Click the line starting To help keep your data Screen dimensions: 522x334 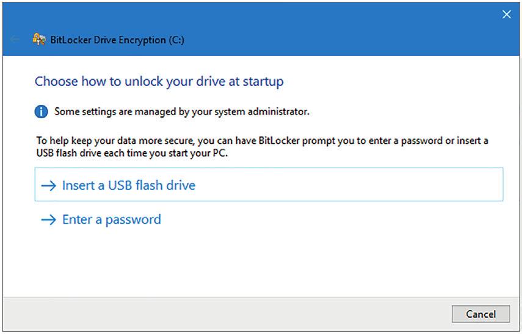pyautogui.click(x=263, y=141)
